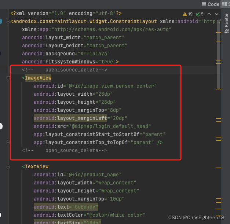This screenshot has height=224, width=230.
Task: Click the warning count icon showing 19
Action: click(x=187, y=14)
